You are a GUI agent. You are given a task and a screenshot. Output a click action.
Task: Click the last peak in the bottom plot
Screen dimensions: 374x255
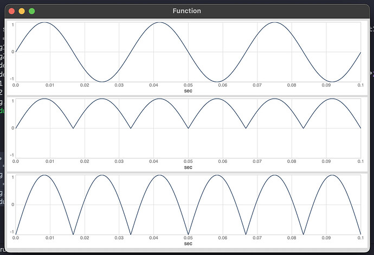coord(332,175)
